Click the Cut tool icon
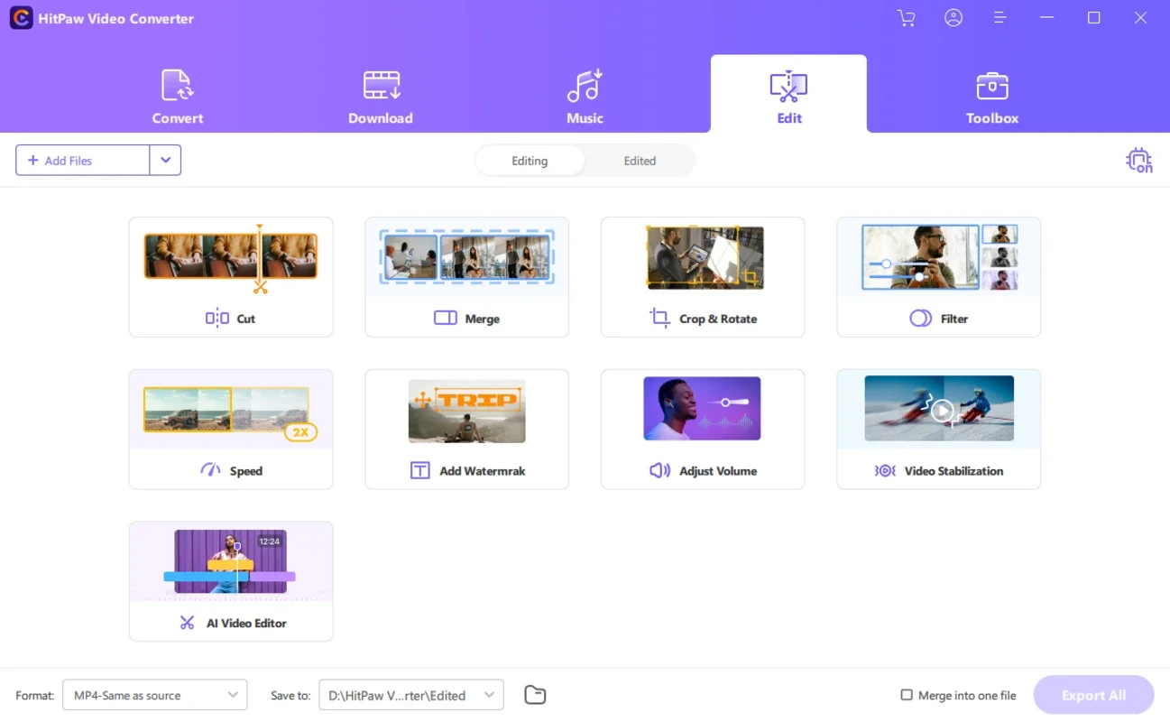 pos(217,318)
